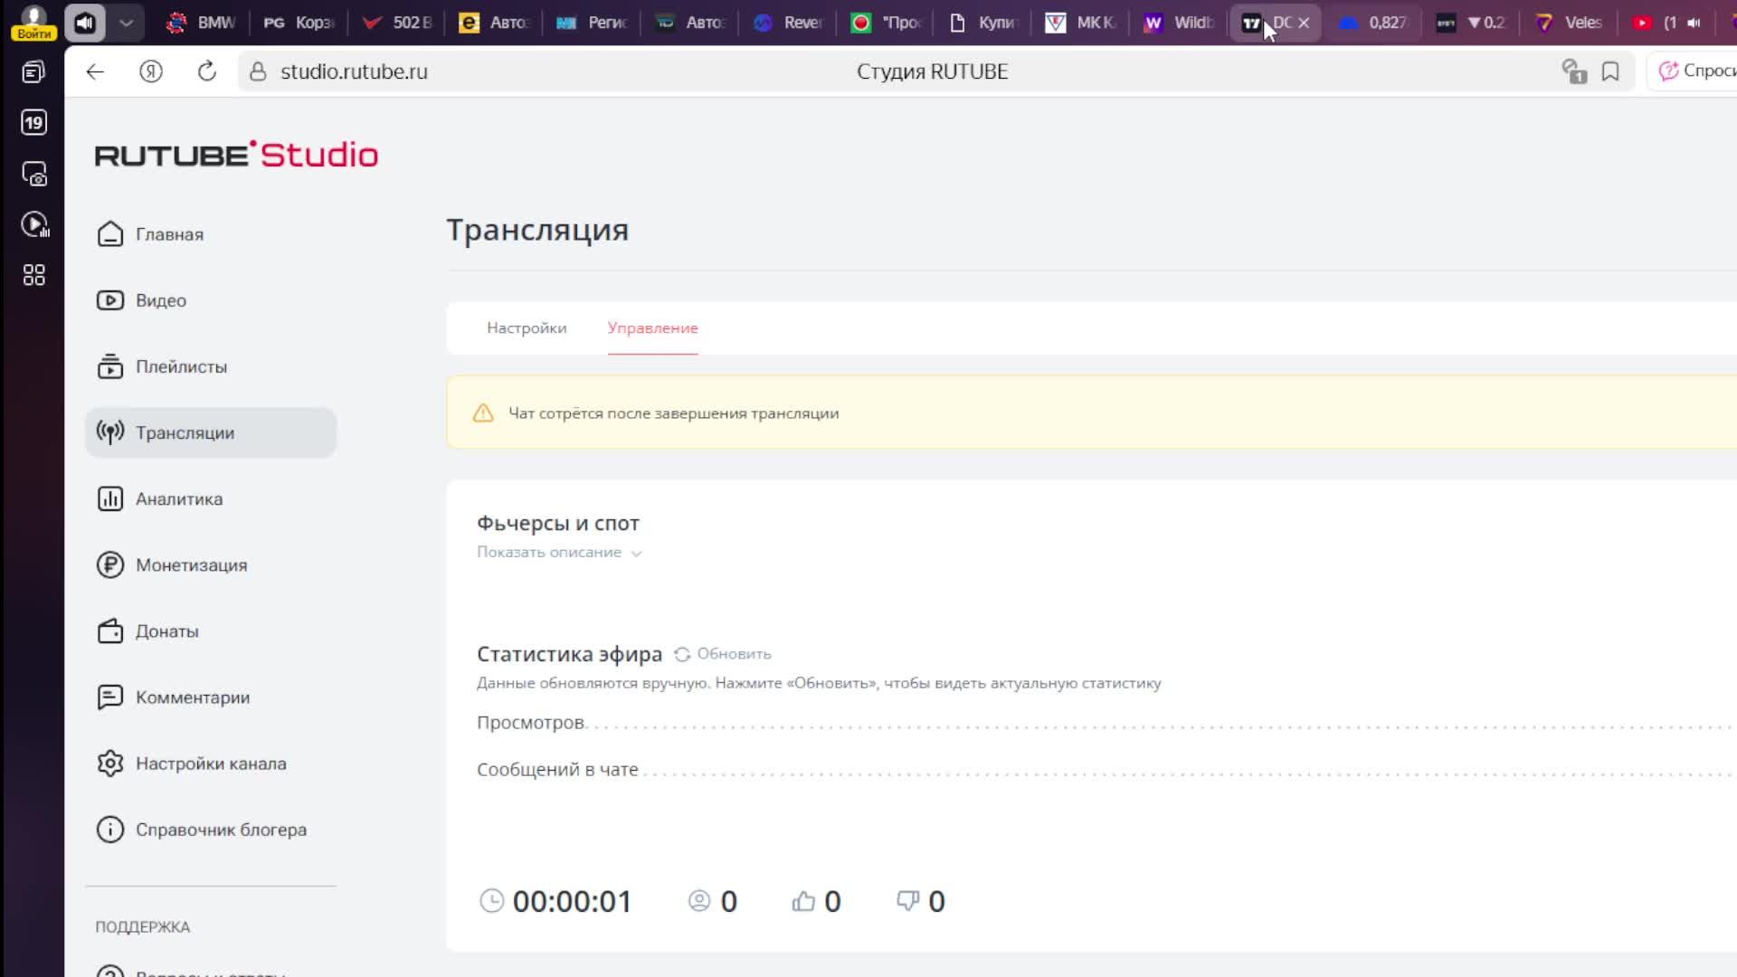
Task: Mute the tab audio via speaker icon
Action: (x=84, y=23)
